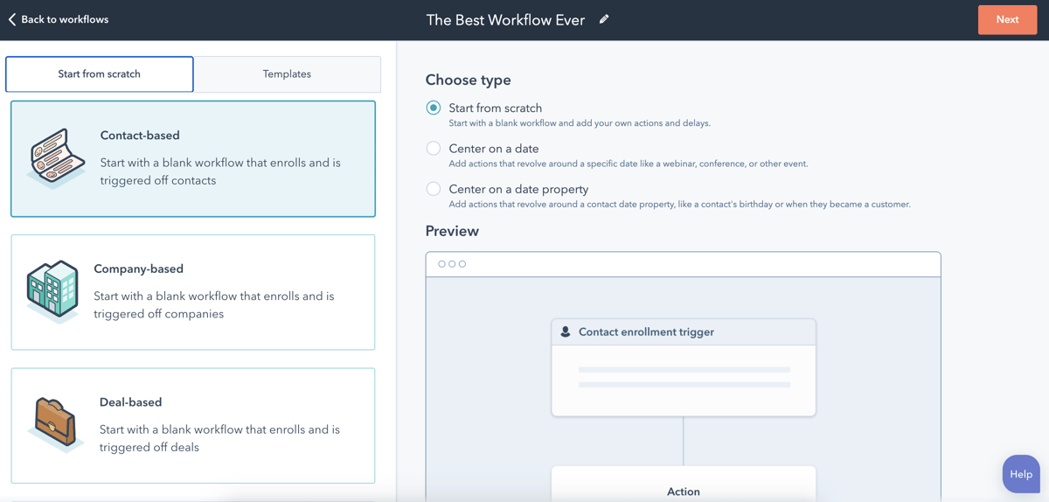Click the description mentioning contact's birthday
Image resolution: width=1049 pixels, height=502 pixels.
(679, 204)
